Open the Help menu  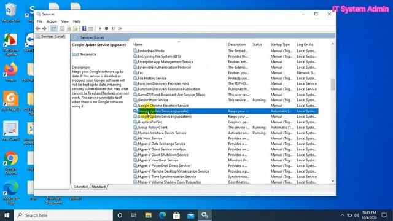coord(77,21)
